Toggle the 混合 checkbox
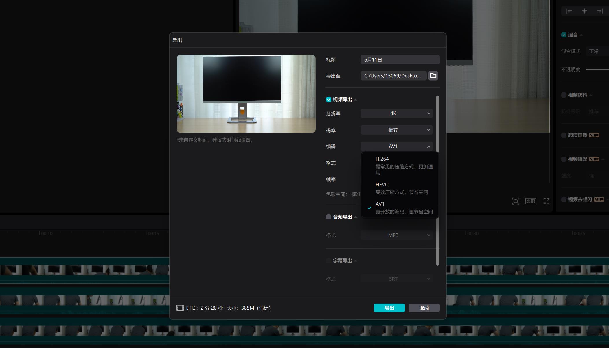 [x=564, y=35]
